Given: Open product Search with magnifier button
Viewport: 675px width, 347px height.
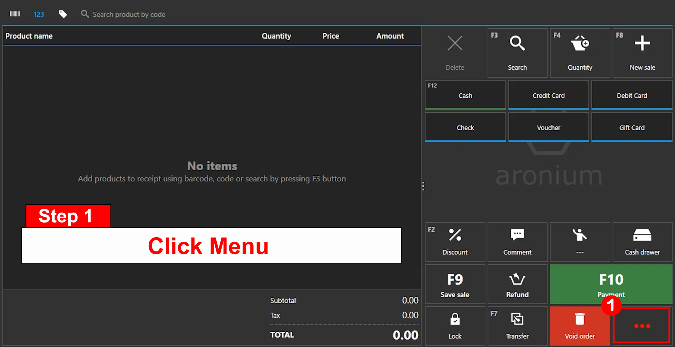Looking at the screenshot, I should tap(517, 52).
